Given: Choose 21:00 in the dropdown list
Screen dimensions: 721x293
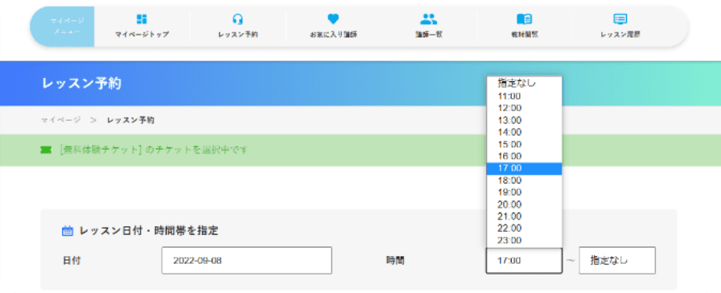Looking at the screenshot, I should point(524,217).
